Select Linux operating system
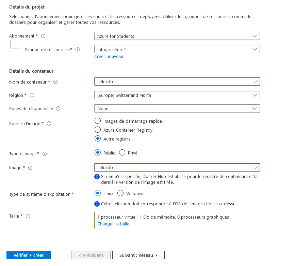 coord(98,193)
